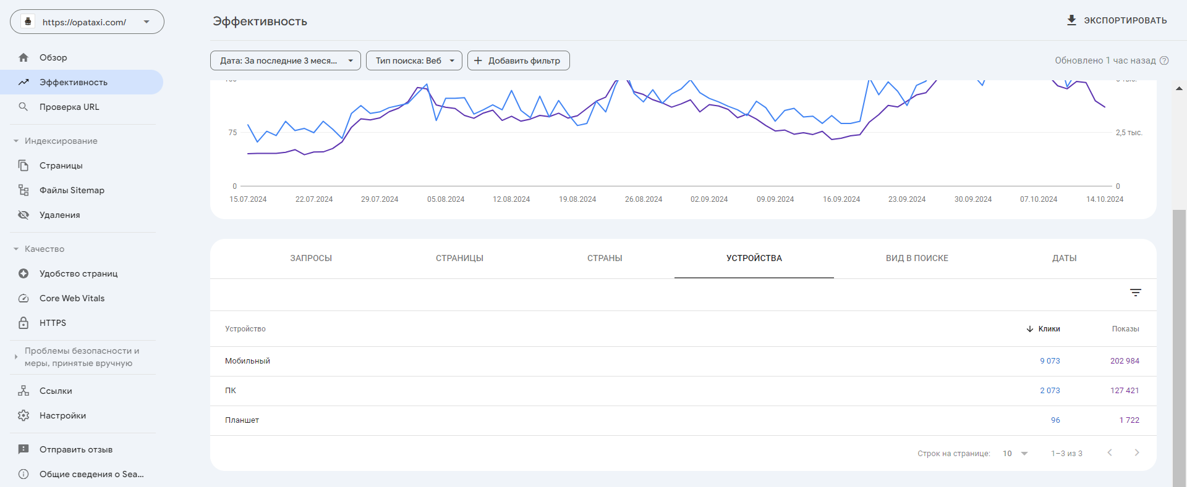Click the help icon near update time

click(1164, 60)
